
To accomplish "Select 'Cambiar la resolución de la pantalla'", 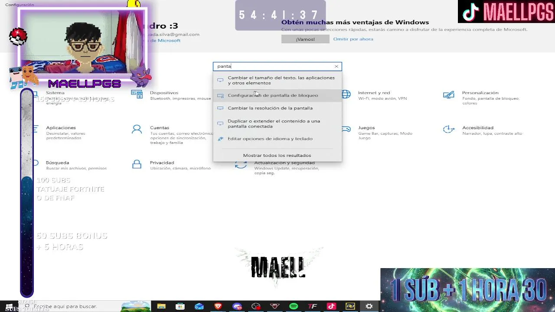I will 277,108.
